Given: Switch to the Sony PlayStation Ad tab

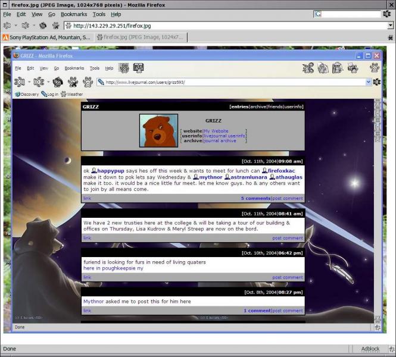Looking at the screenshot, I should click(x=46, y=37).
